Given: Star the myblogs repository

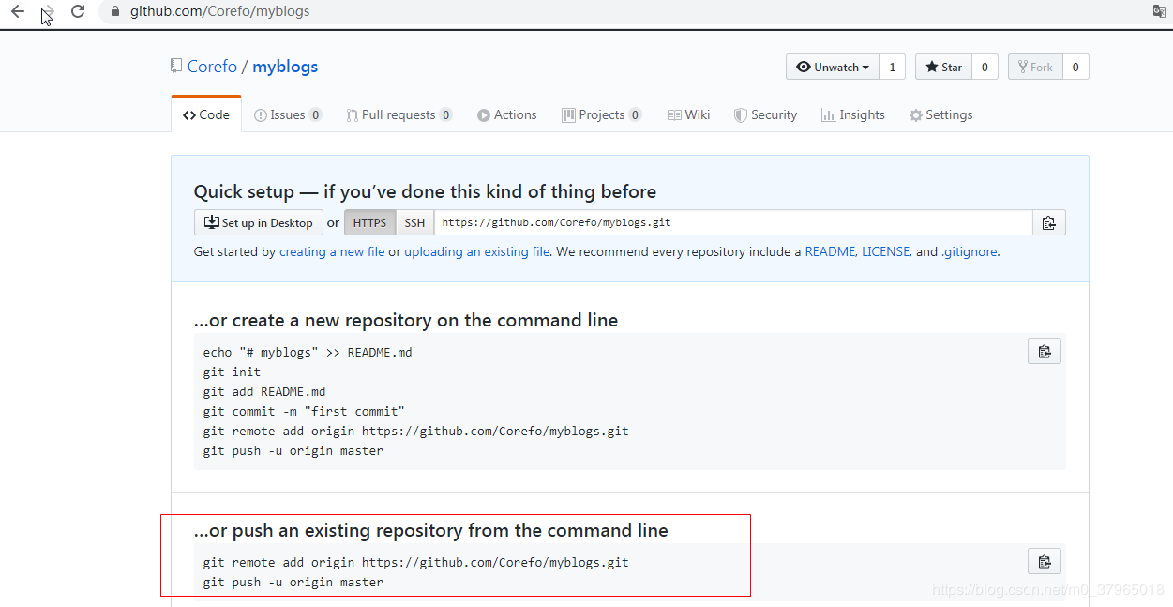Looking at the screenshot, I should coord(943,67).
